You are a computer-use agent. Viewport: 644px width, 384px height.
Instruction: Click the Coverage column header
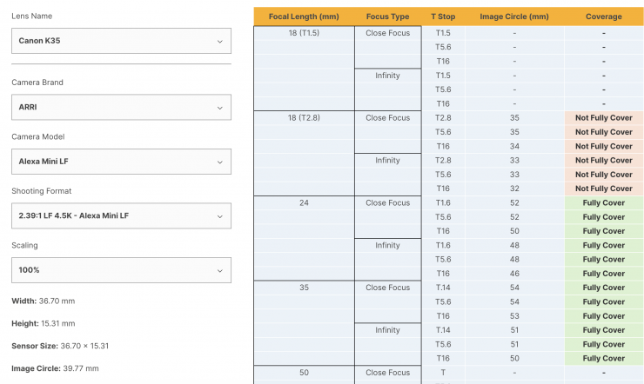tap(603, 17)
